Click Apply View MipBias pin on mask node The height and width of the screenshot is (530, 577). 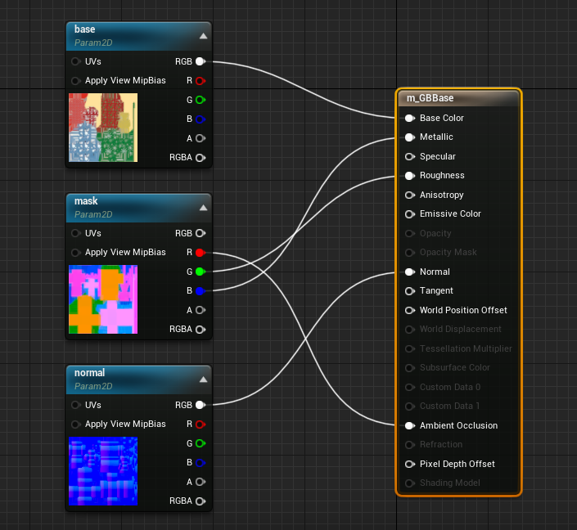click(76, 252)
